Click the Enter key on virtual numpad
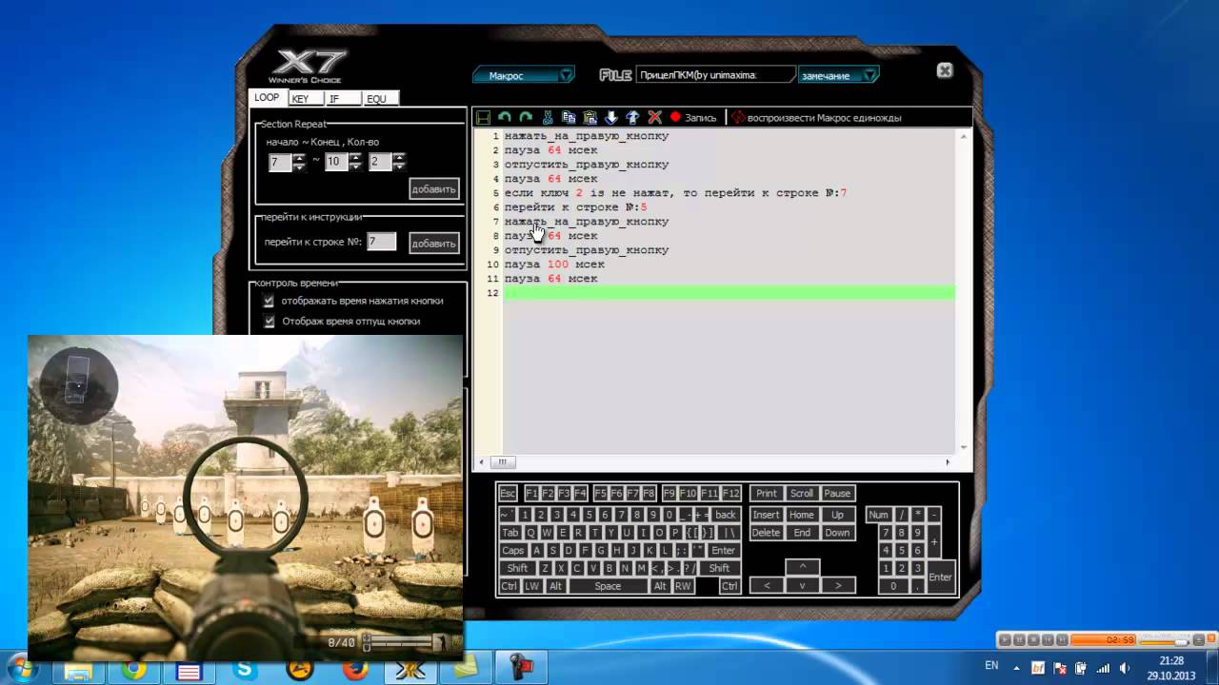Image resolution: width=1219 pixels, height=685 pixels. [x=940, y=577]
